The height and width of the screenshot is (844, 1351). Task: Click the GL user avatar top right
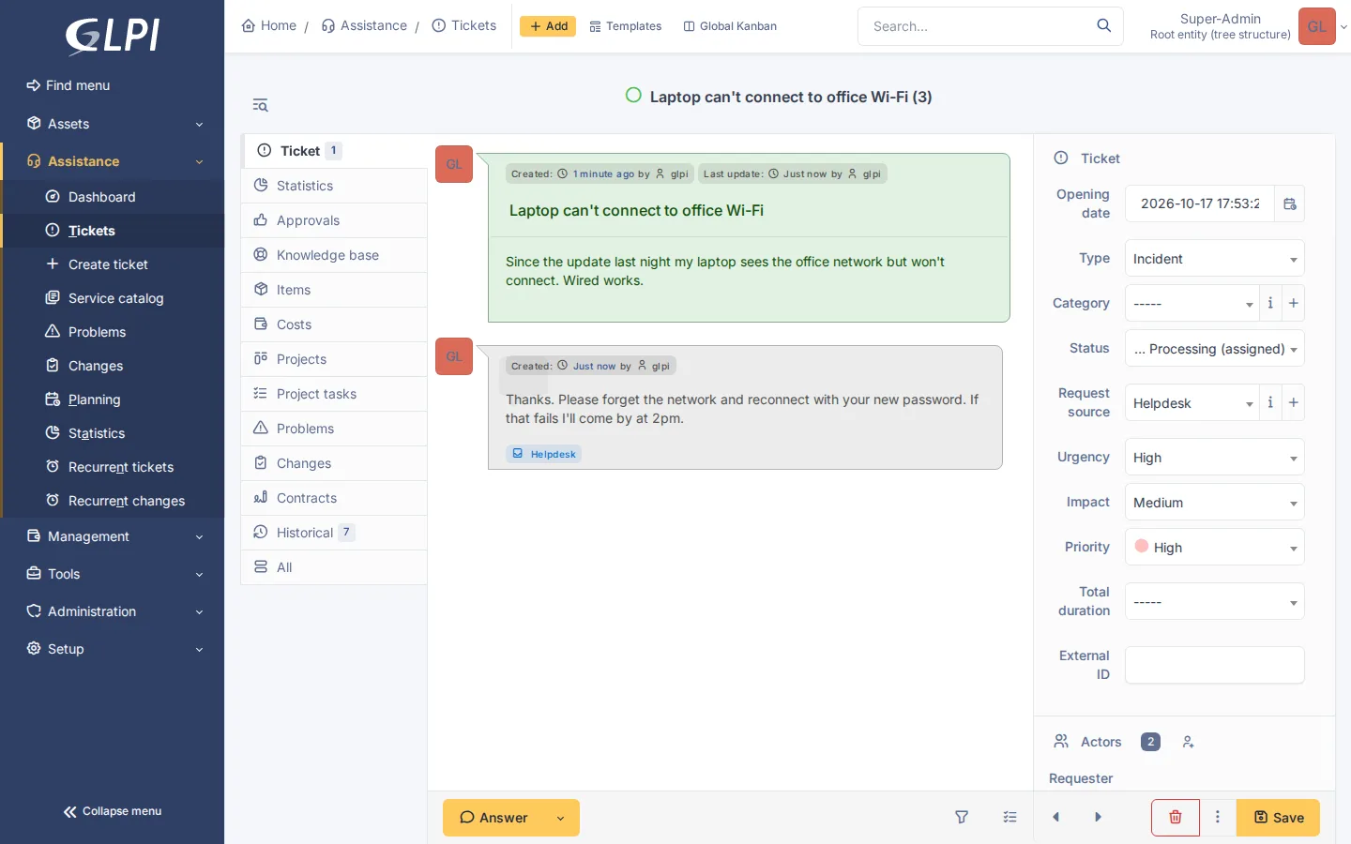point(1316,26)
